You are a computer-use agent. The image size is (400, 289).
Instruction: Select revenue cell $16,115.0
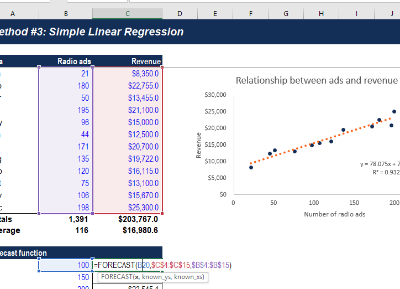pyautogui.click(x=128, y=171)
